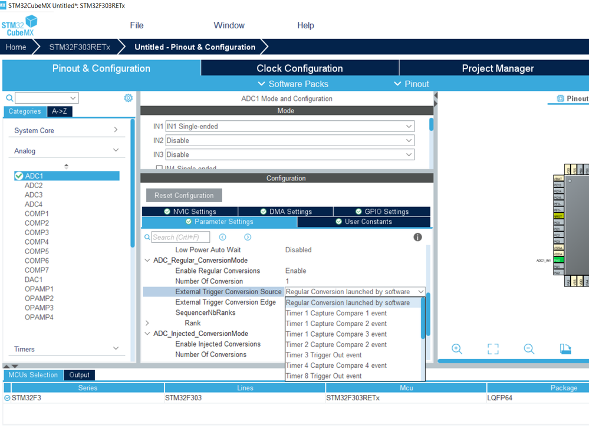Switch to the Output tab
The width and height of the screenshot is (589, 428).
(x=79, y=375)
